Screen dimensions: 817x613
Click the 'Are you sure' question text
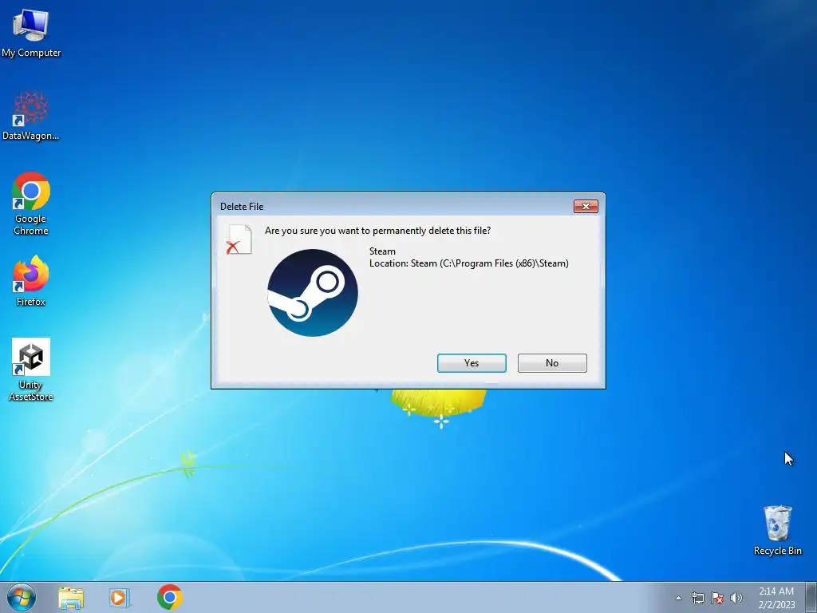click(377, 231)
